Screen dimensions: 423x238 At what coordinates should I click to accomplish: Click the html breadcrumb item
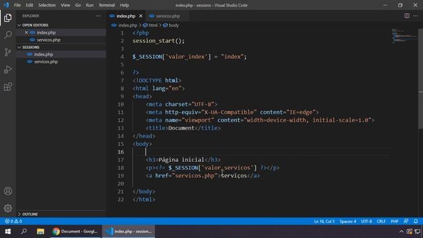(153, 25)
